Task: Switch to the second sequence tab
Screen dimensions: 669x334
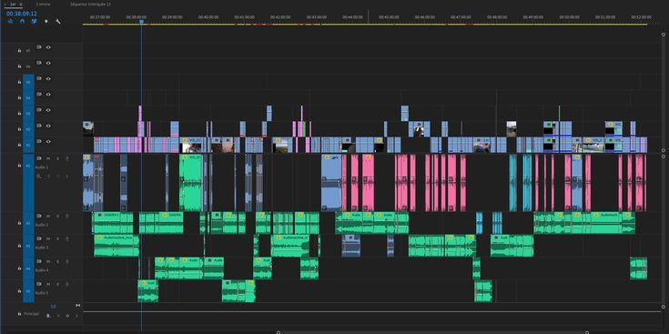Action: pos(43,4)
